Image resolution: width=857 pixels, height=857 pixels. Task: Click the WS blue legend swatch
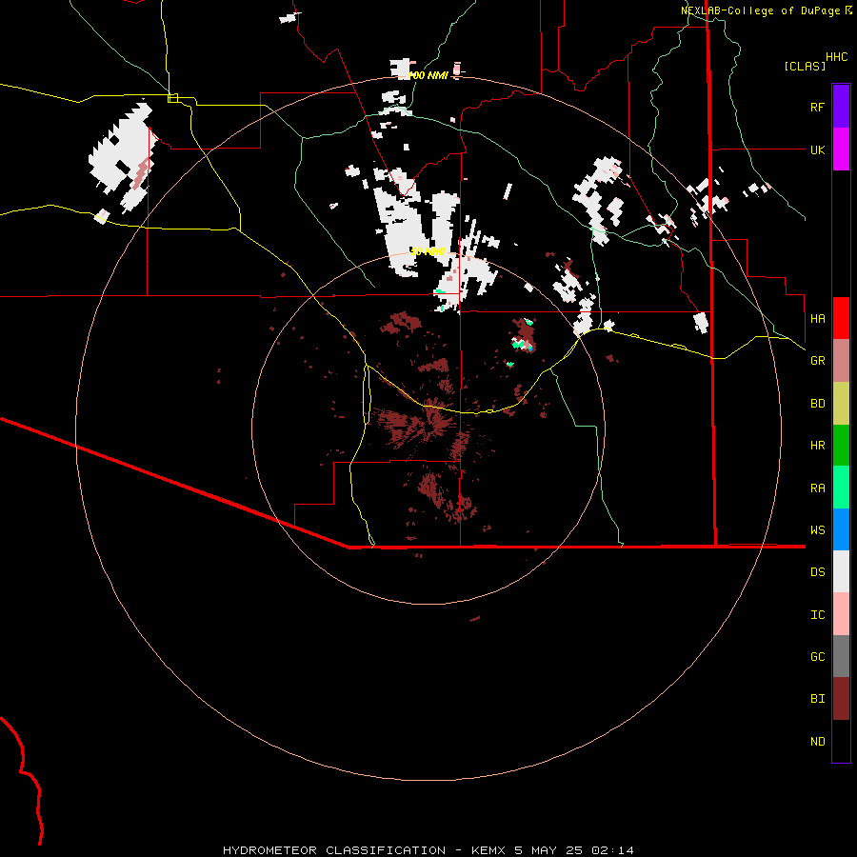tap(841, 529)
